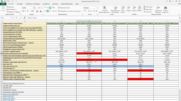The image size is (181, 101).
Task: Toggle underline formatting (Ч)
Action: pyautogui.click(x=28, y=11)
